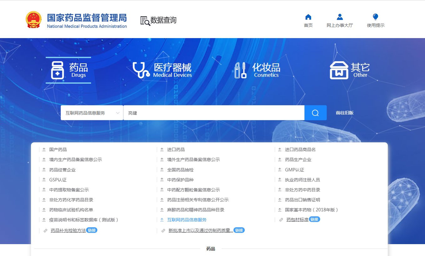Image resolution: width=425 pixels, height=256 pixels.
Task: Open 药品注册相关专利信息公开公示 link
Action: pos(198,200)
